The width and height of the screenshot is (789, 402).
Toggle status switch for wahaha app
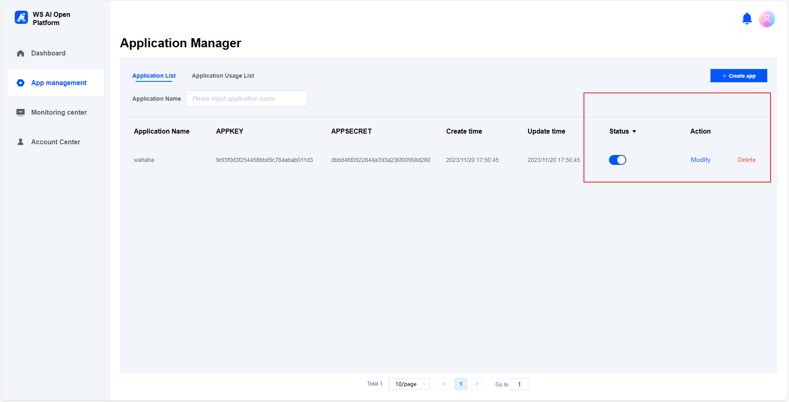point(617,160)
